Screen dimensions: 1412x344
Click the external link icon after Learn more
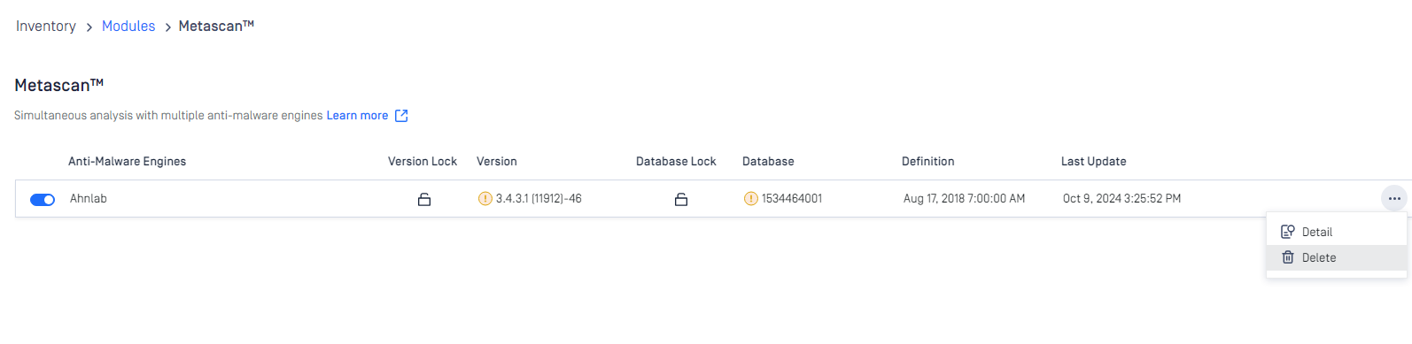401,116
